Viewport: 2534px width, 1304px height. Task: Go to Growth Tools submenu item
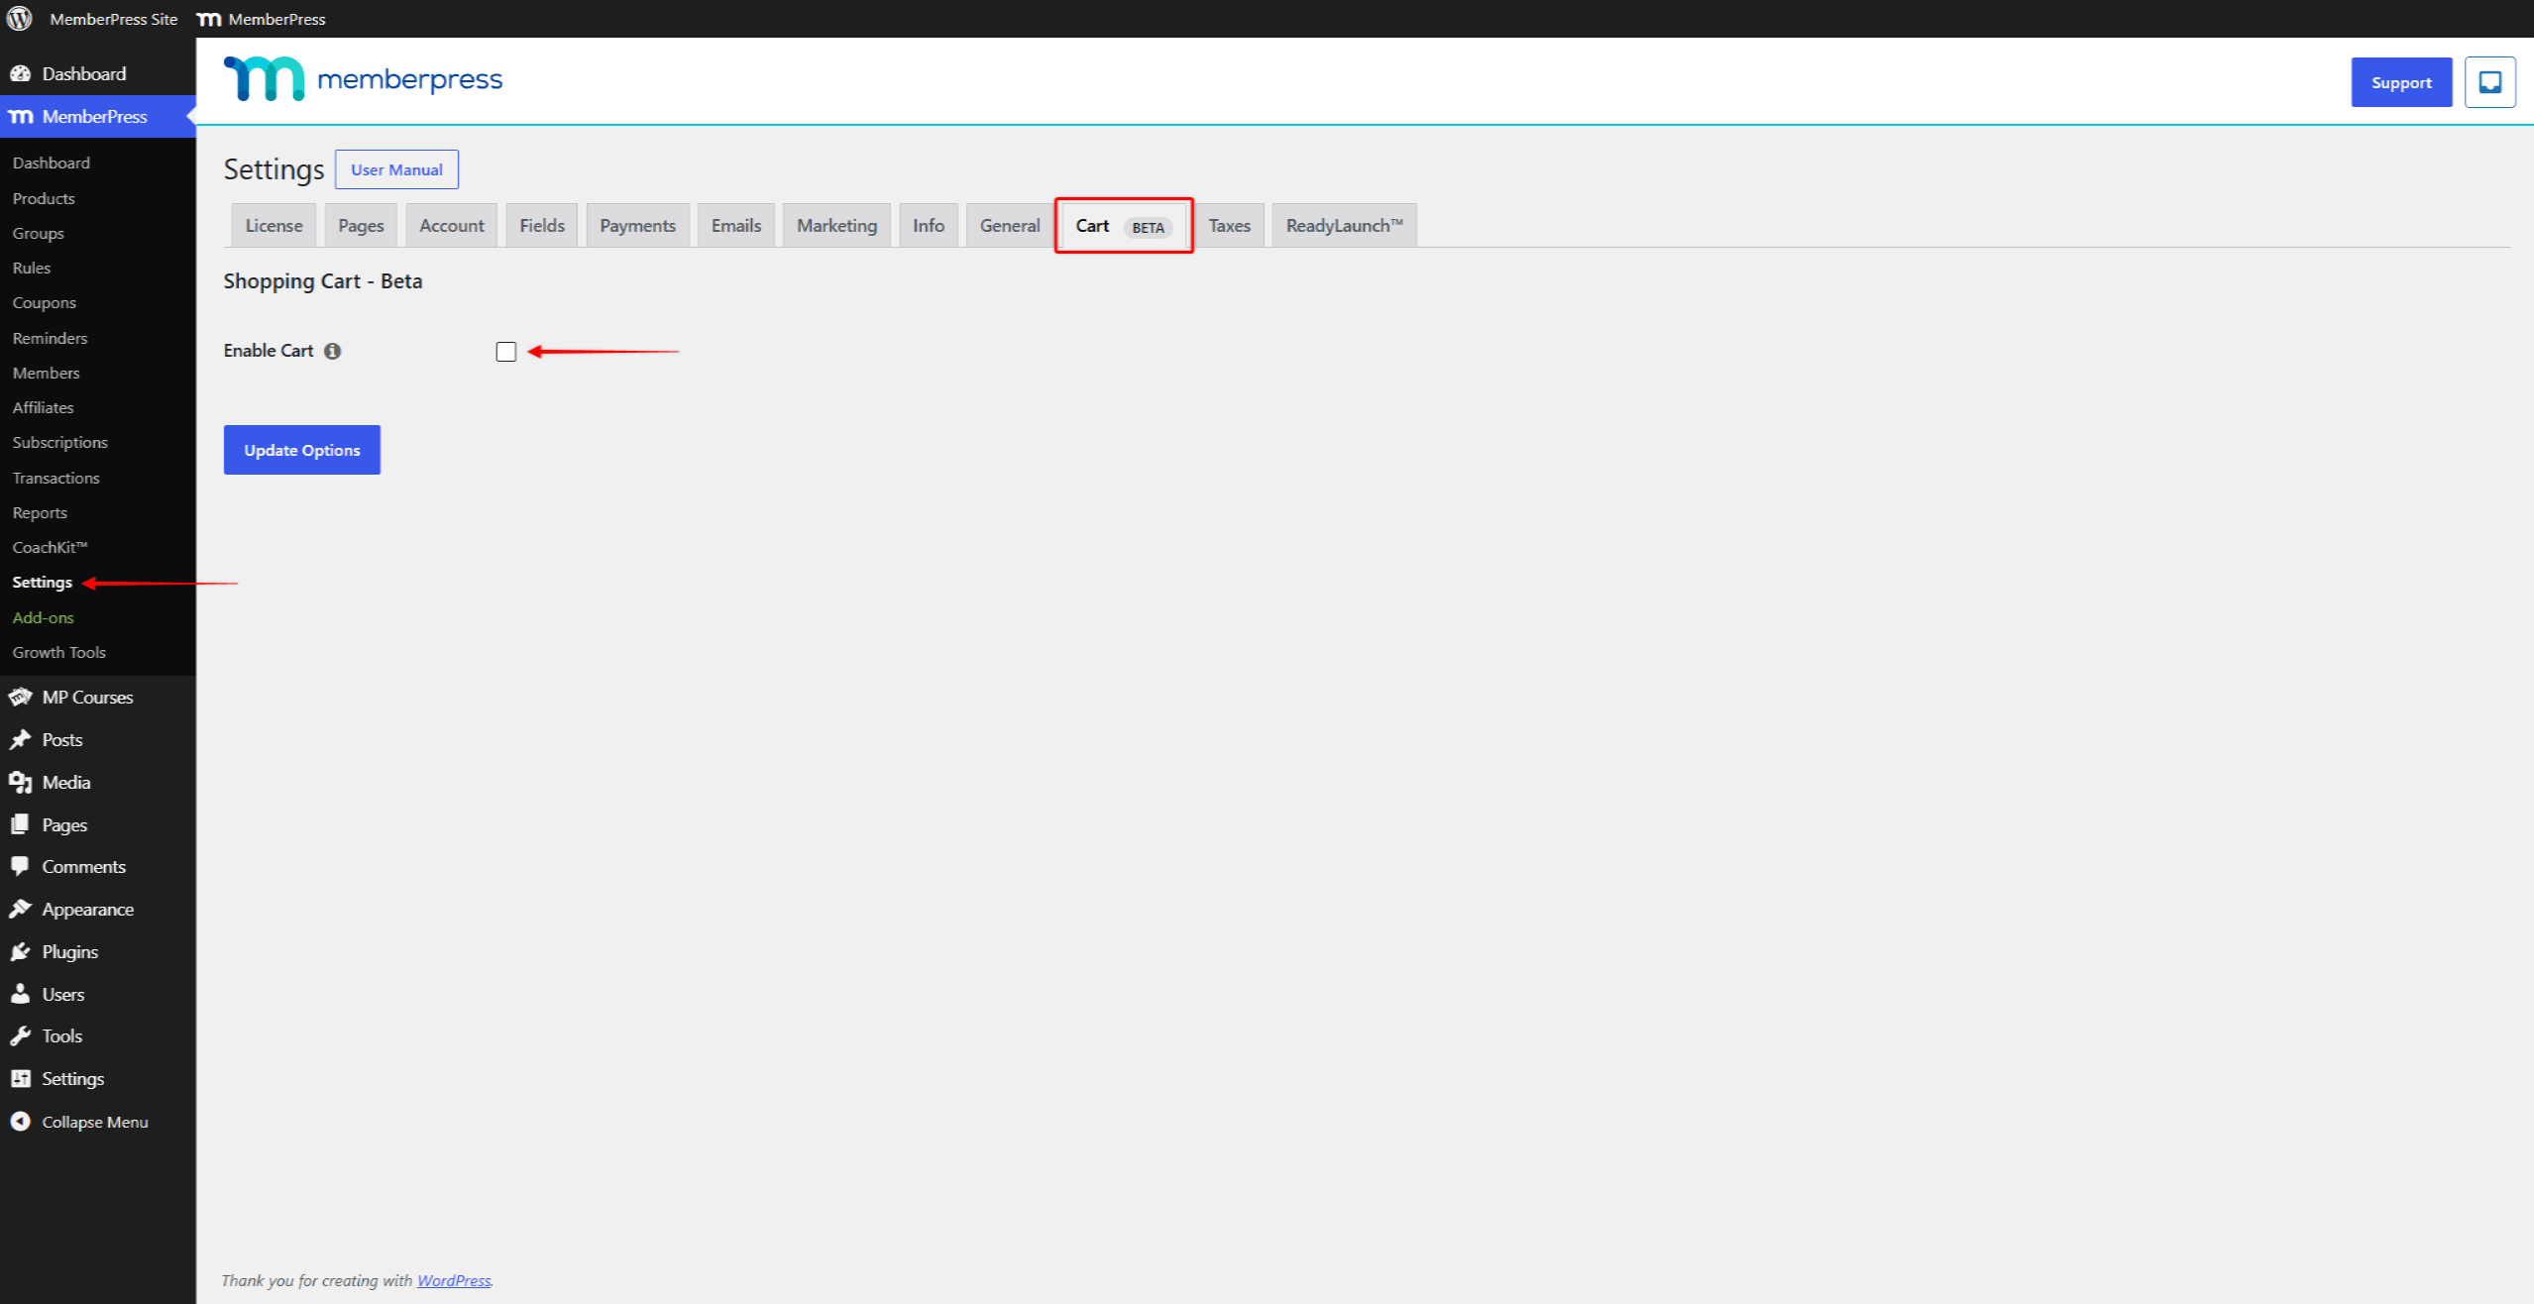pyautogui.click(x=58, y=652)
